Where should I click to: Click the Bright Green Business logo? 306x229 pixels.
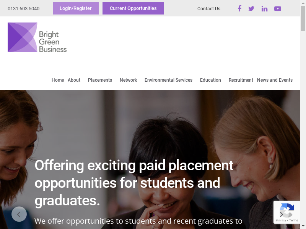(x=37, y=37)
